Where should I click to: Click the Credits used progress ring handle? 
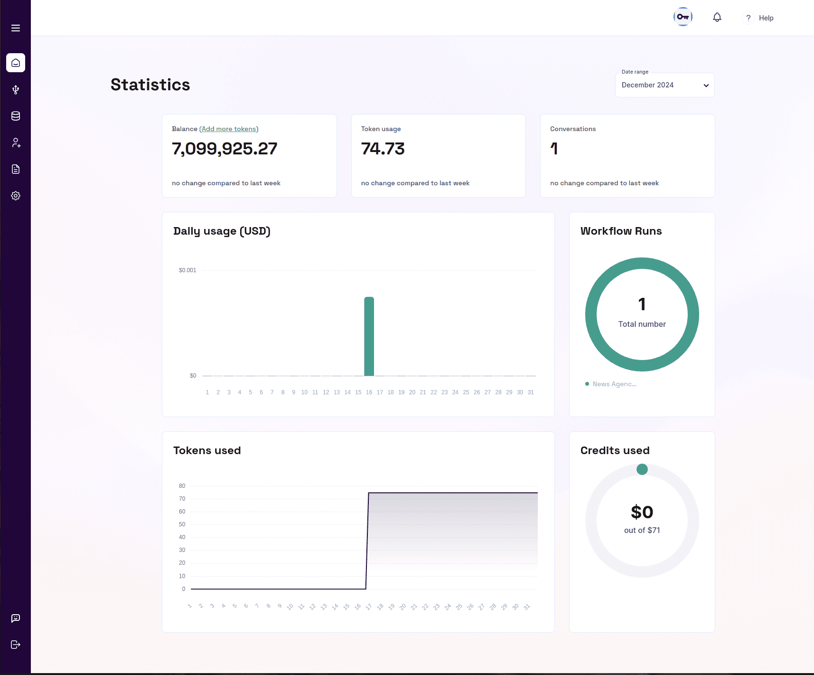[x=642, y=469]
